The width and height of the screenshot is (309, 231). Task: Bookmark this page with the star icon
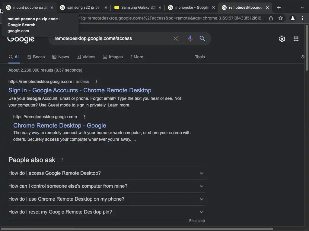(281, 18)
